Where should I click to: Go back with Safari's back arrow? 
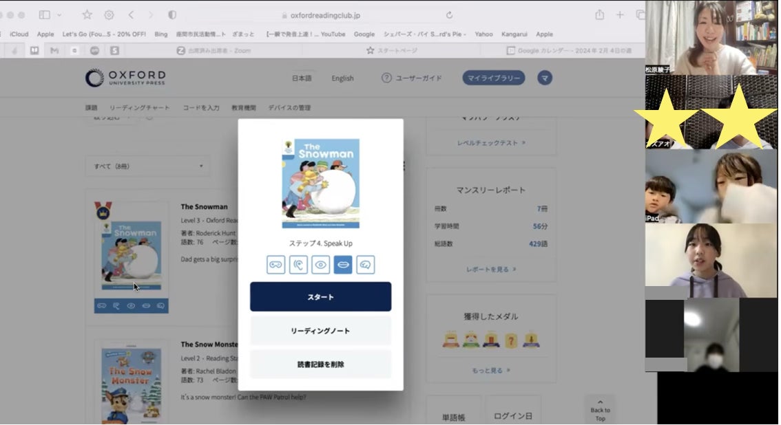[x=131, y=15]
